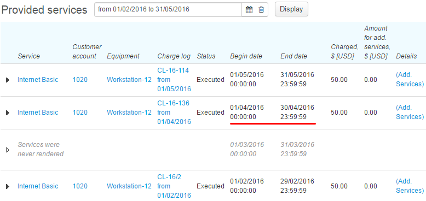This screenshot has width=426, height=201.
Task: Click the Charged, $ [USD] column header
Action: click(345, 51)
